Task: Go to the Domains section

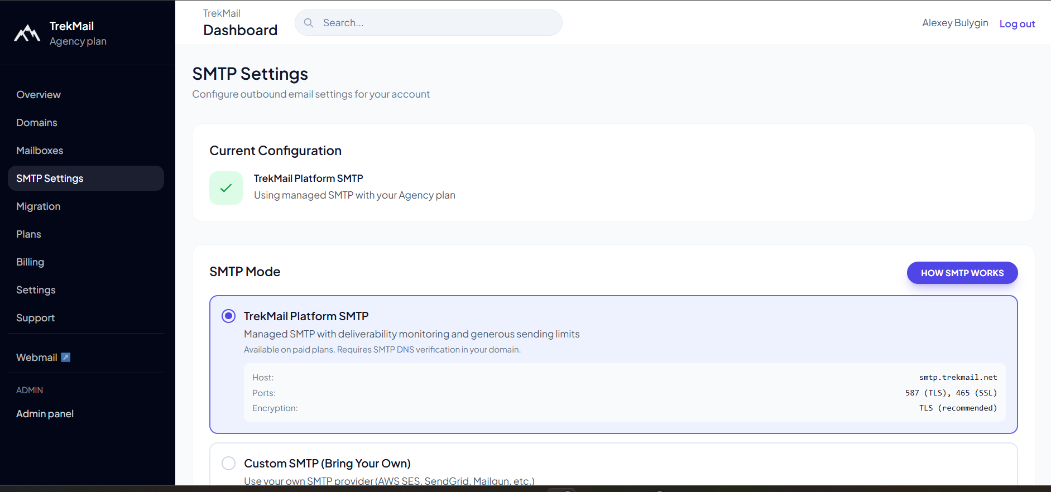Action: pos(37,123)
